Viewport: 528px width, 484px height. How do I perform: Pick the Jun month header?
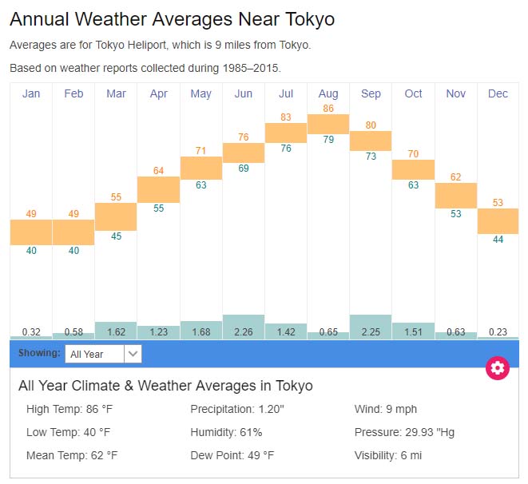tap(244, 94)
